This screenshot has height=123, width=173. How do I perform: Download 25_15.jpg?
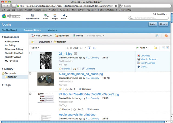click(x=144, y=55)
